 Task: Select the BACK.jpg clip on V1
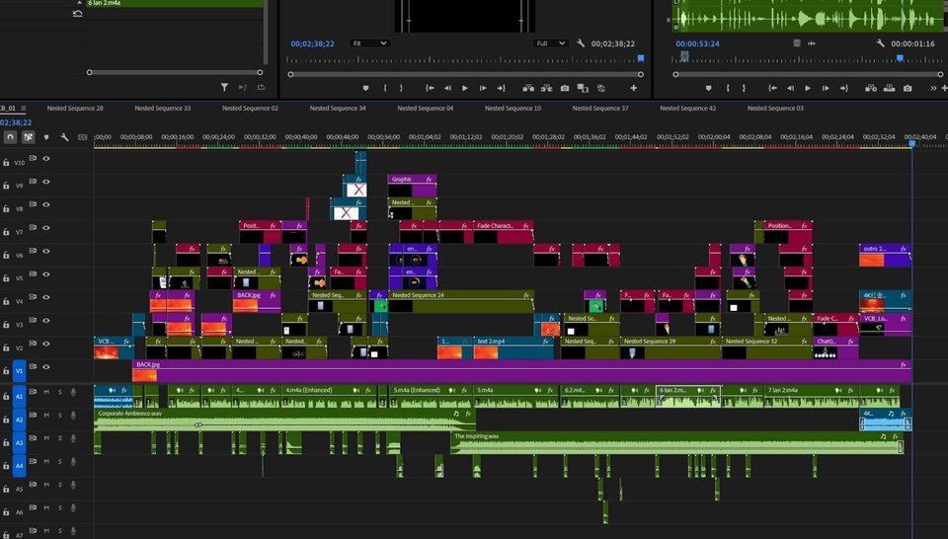pyautogui.click(x=494, y=370)
